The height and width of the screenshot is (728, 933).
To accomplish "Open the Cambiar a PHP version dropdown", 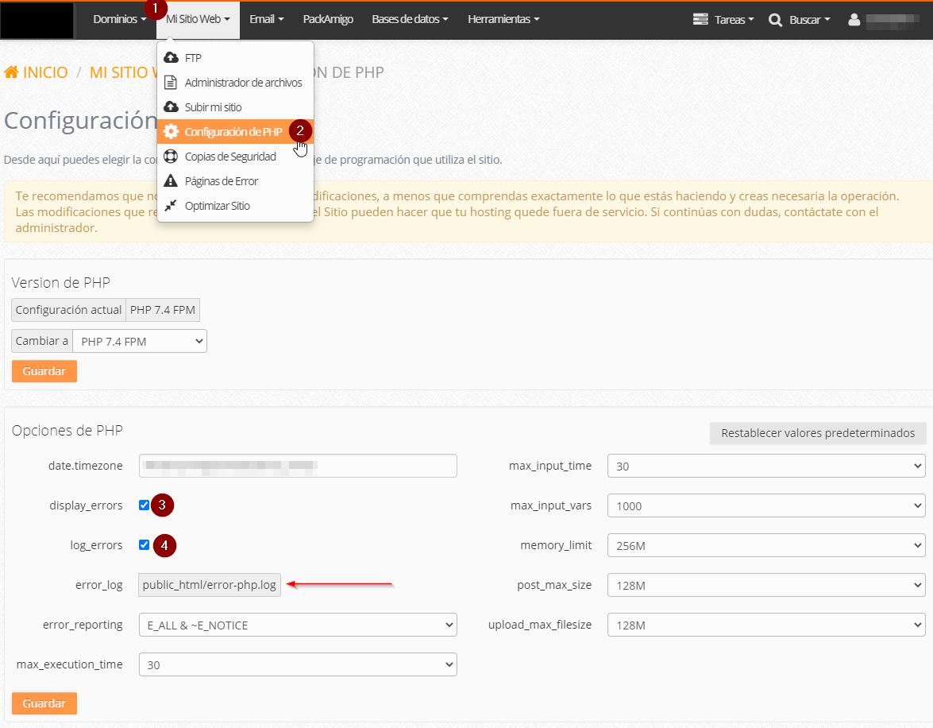I will click(x=140, y=341).
